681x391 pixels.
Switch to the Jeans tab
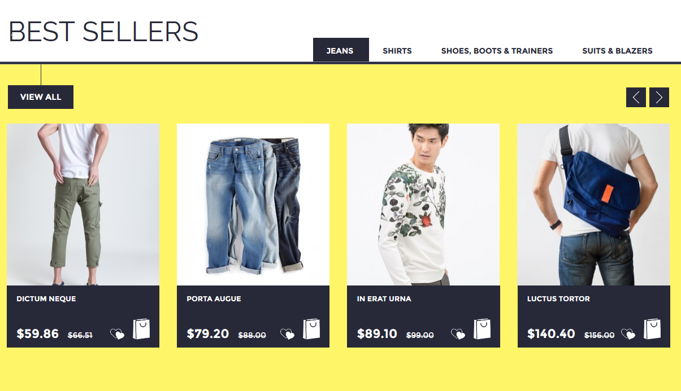click(x=341, y=50)
